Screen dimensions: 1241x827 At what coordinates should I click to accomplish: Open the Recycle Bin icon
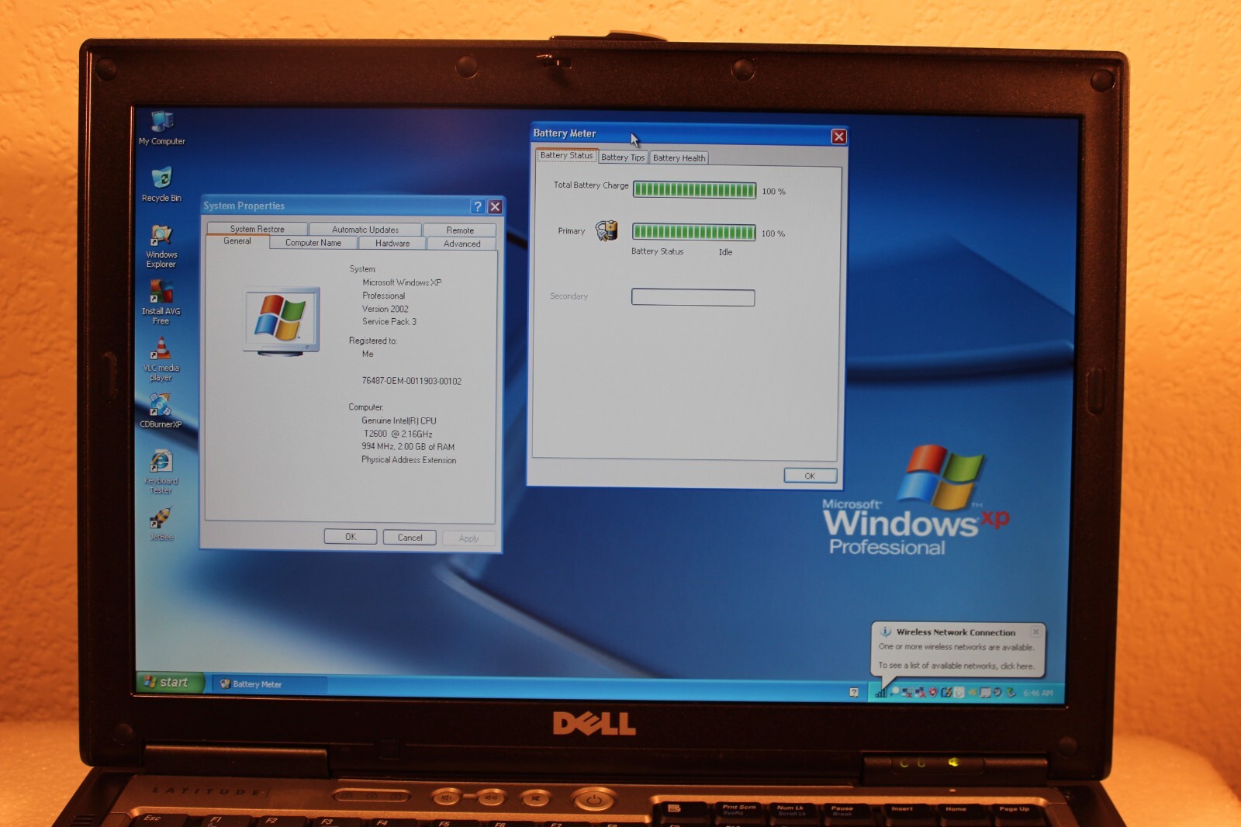(x=161, y=185)
